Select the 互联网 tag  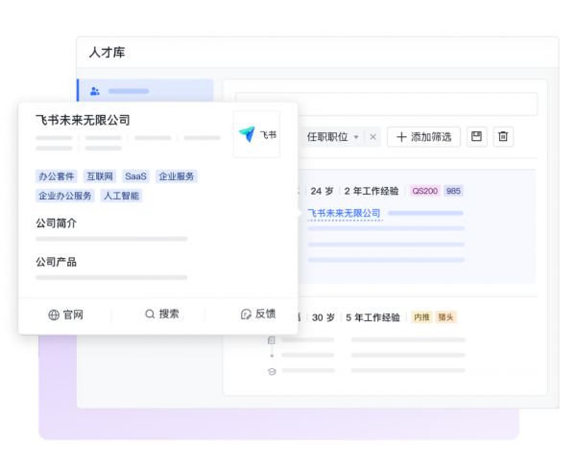pos(99,176)
